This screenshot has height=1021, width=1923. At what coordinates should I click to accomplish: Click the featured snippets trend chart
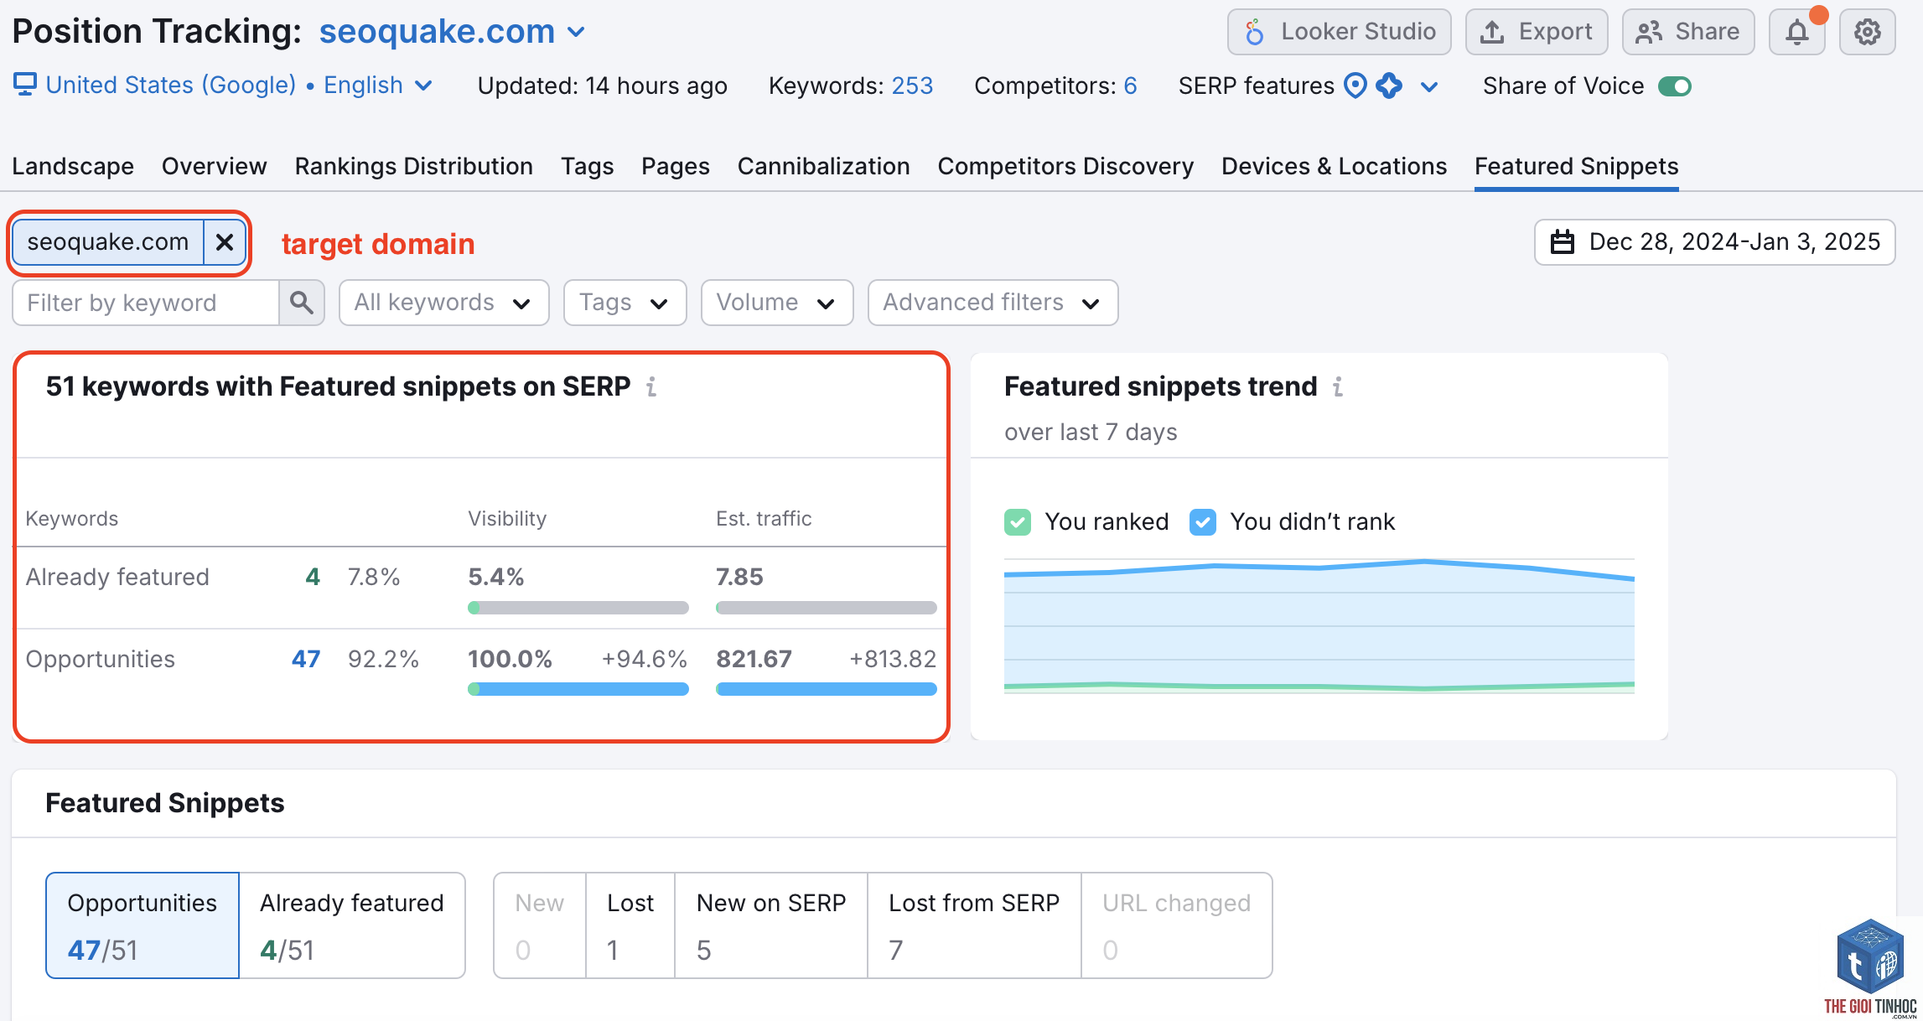(1319, 626)
